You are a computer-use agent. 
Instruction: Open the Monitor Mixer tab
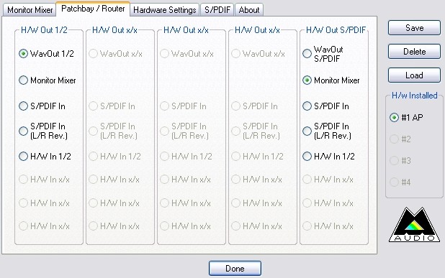tap(30, 10)
